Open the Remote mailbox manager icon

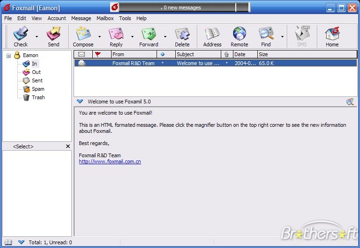[239, 34]
